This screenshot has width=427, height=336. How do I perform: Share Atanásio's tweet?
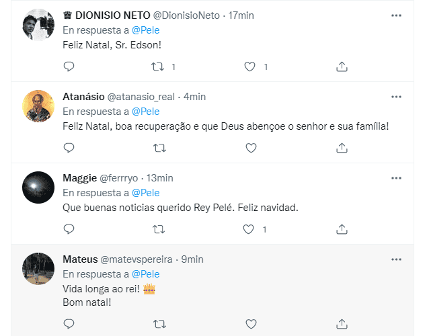[x=342, y=148]
